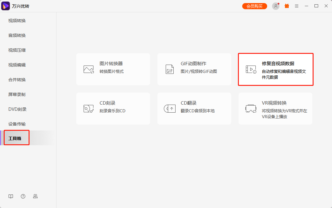The height and width of the screenshot is (208, 332).
Task: Open the hamburger menu
Action: pos(296,6)
